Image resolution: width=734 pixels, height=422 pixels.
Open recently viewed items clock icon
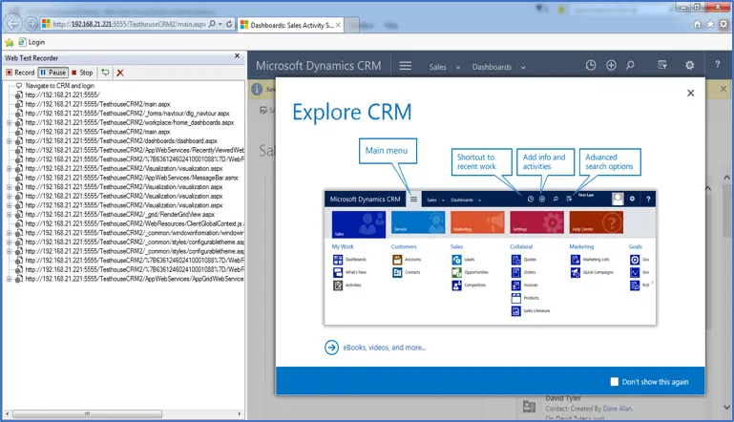pyautogui.click(x=590, y=66)
